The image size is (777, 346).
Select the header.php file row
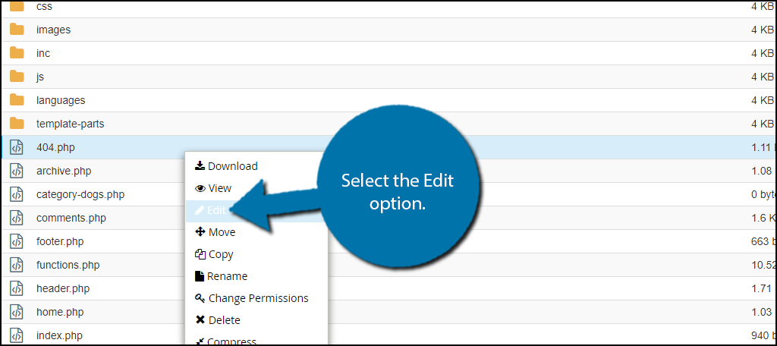coord(388,288)
